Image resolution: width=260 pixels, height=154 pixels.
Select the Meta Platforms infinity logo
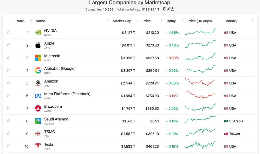coord(37,95)
